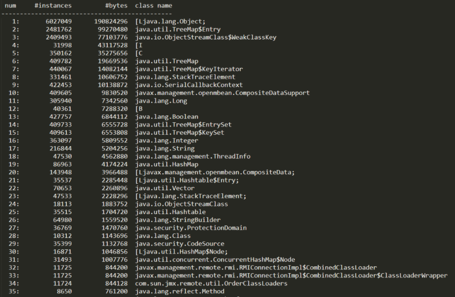
Task: Click instance count 2481762
Action: pos(59,29)
